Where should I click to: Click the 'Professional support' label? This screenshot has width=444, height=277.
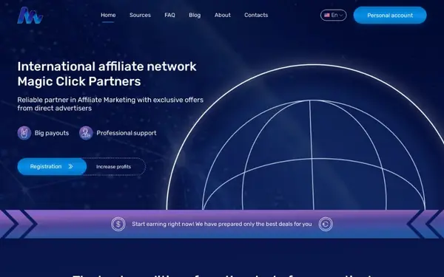point(127,133)
